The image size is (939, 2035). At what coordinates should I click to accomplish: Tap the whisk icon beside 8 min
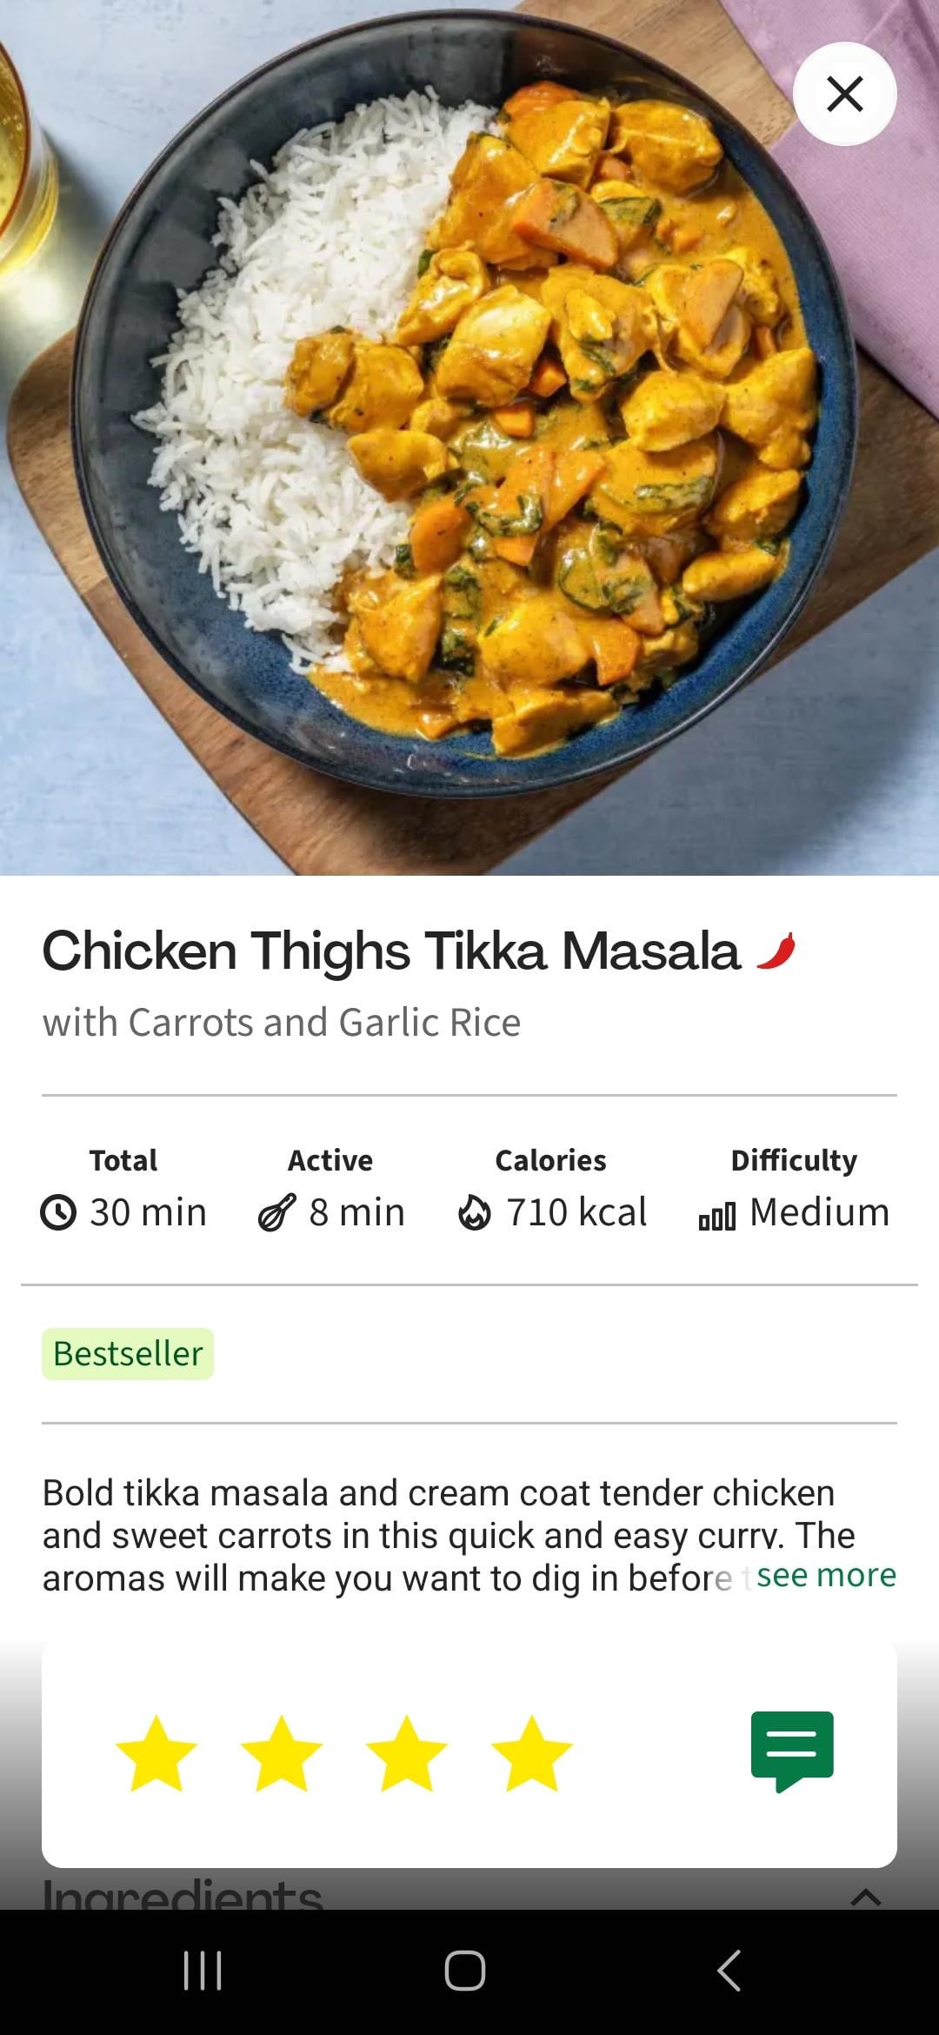(x=276, y=1212)
